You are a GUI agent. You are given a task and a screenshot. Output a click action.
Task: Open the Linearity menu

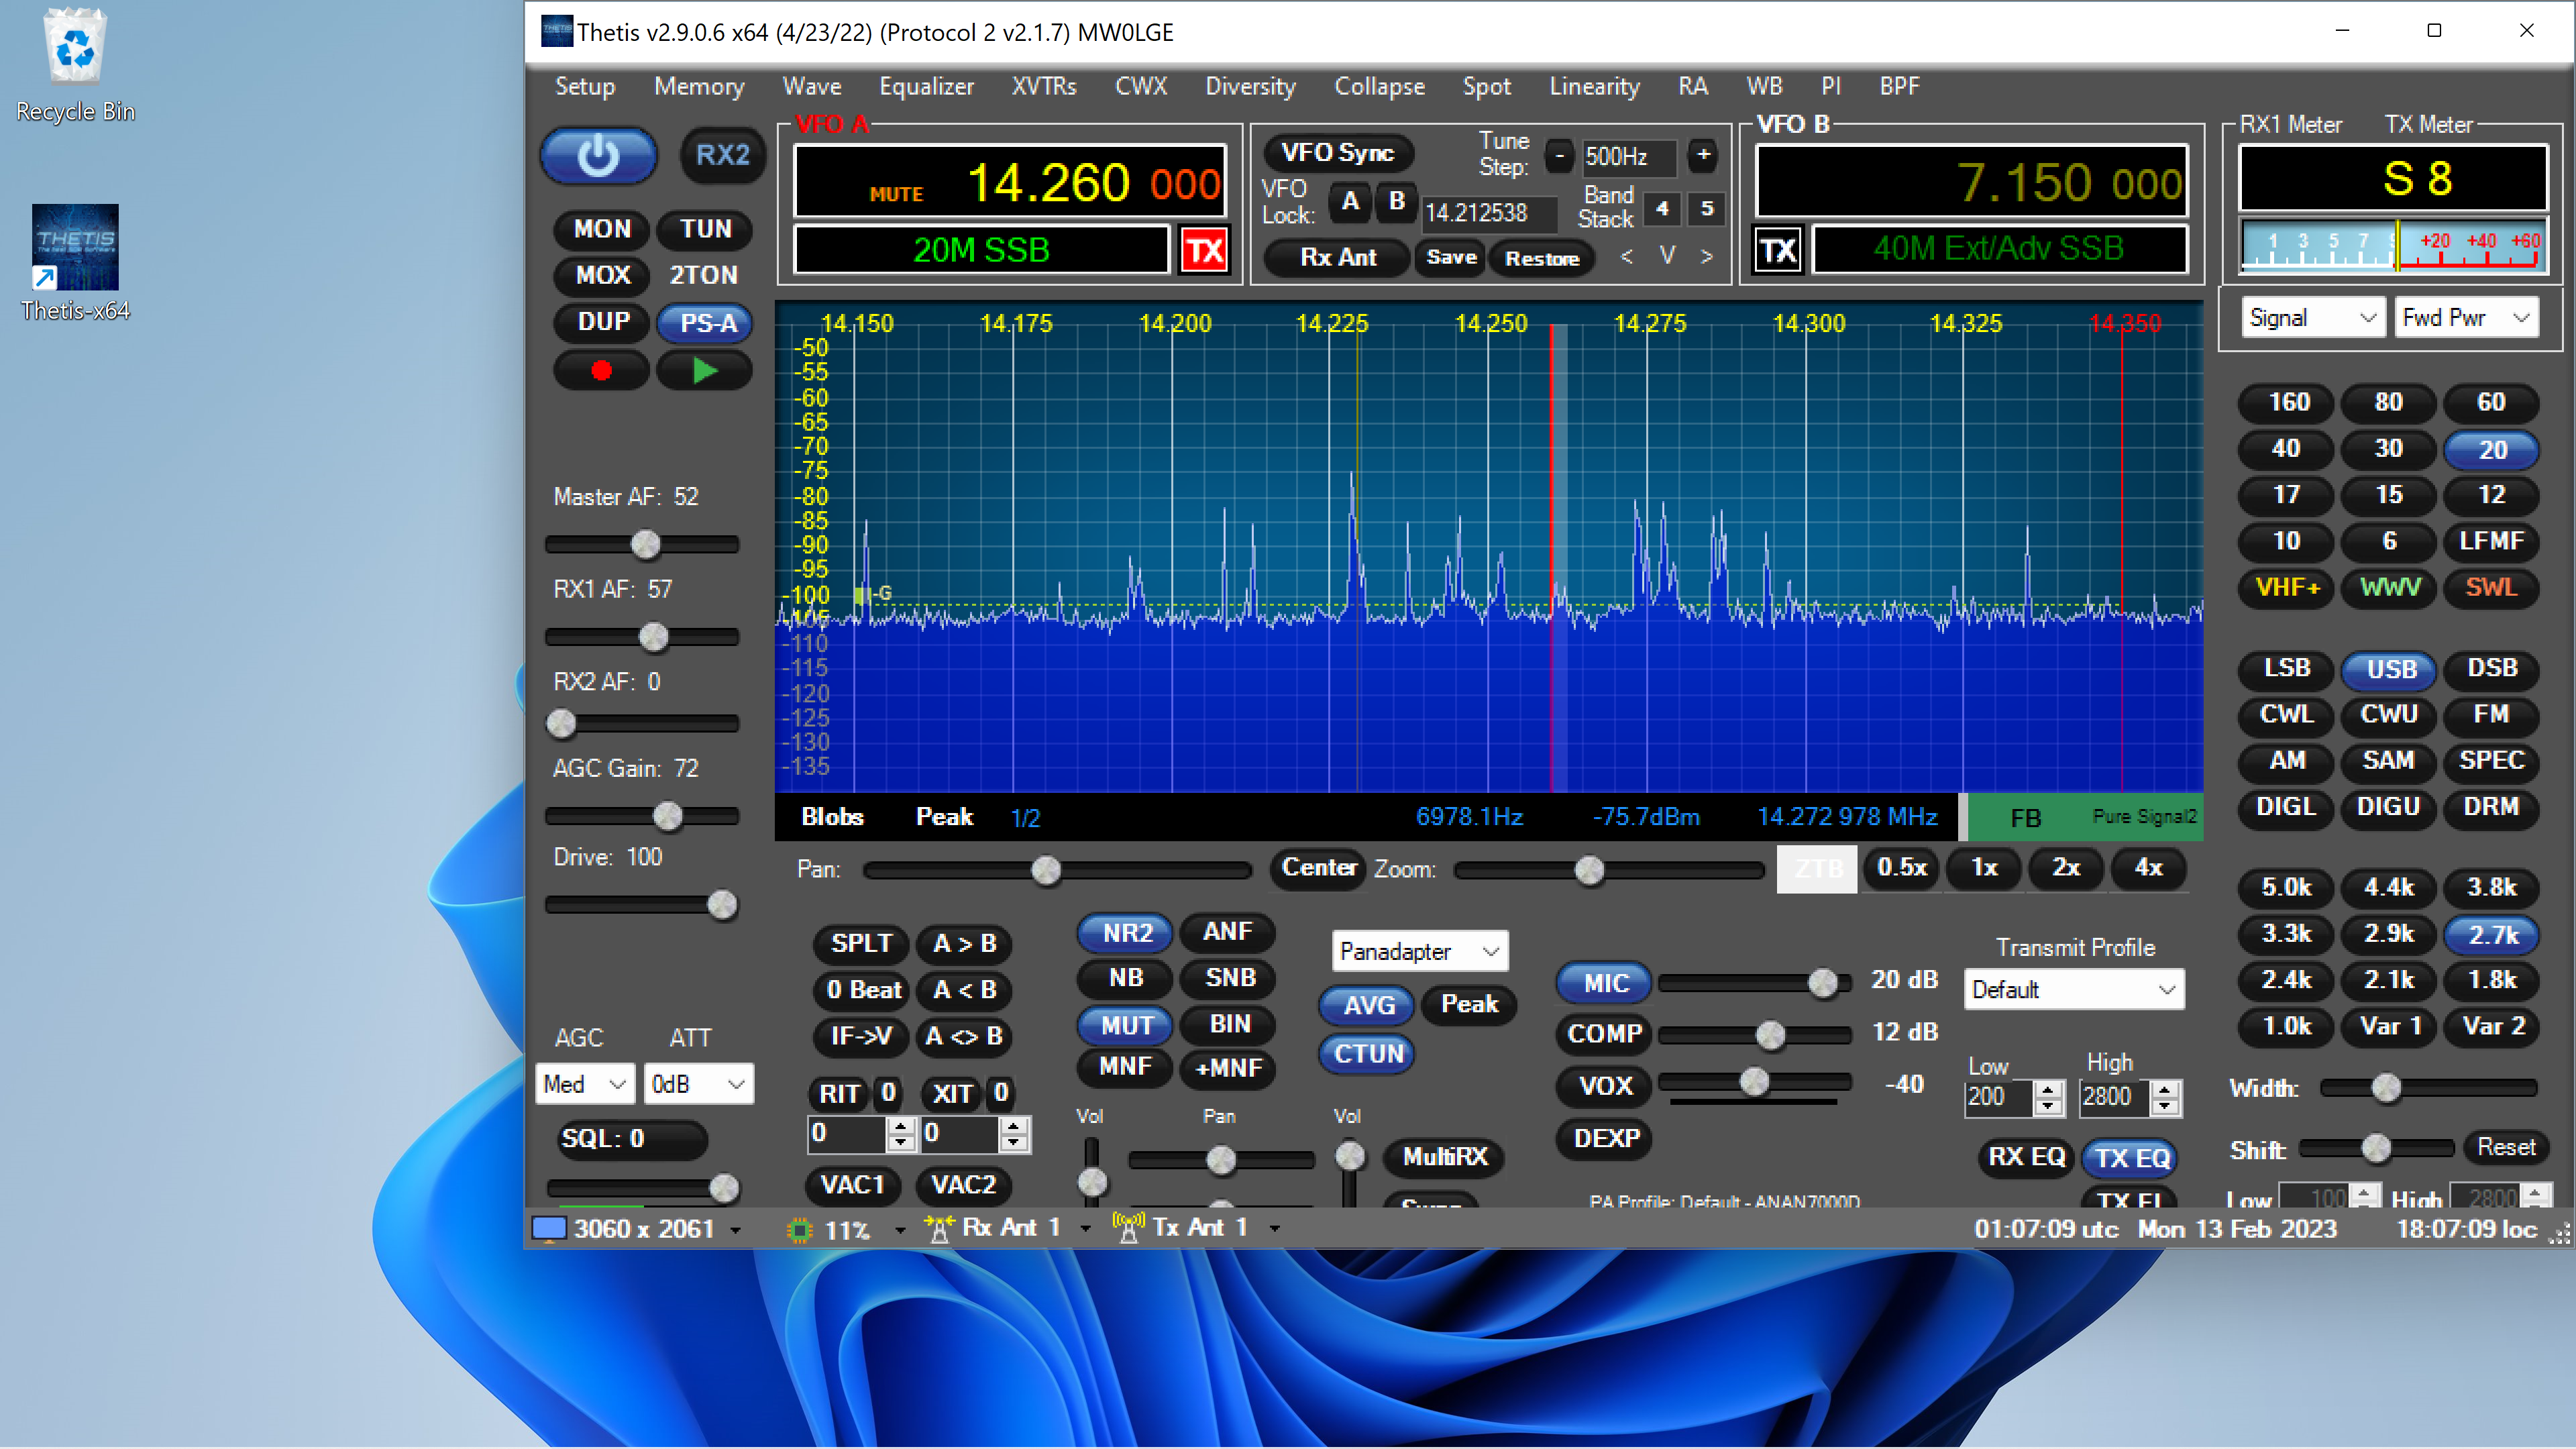pos(1594,87)
